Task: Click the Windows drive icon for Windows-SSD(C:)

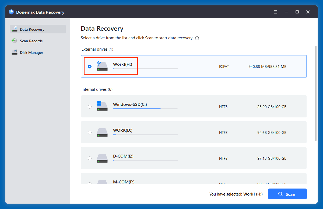Action: click(102, 106)
